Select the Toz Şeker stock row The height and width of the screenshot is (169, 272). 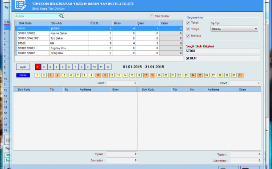point(99,38)
